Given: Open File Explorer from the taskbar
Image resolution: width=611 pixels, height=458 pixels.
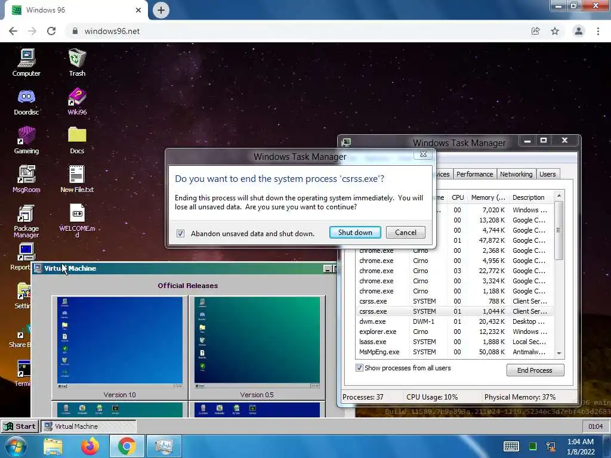Looking at the screenshot, I should pyautogui.click(x=53, y=446).
